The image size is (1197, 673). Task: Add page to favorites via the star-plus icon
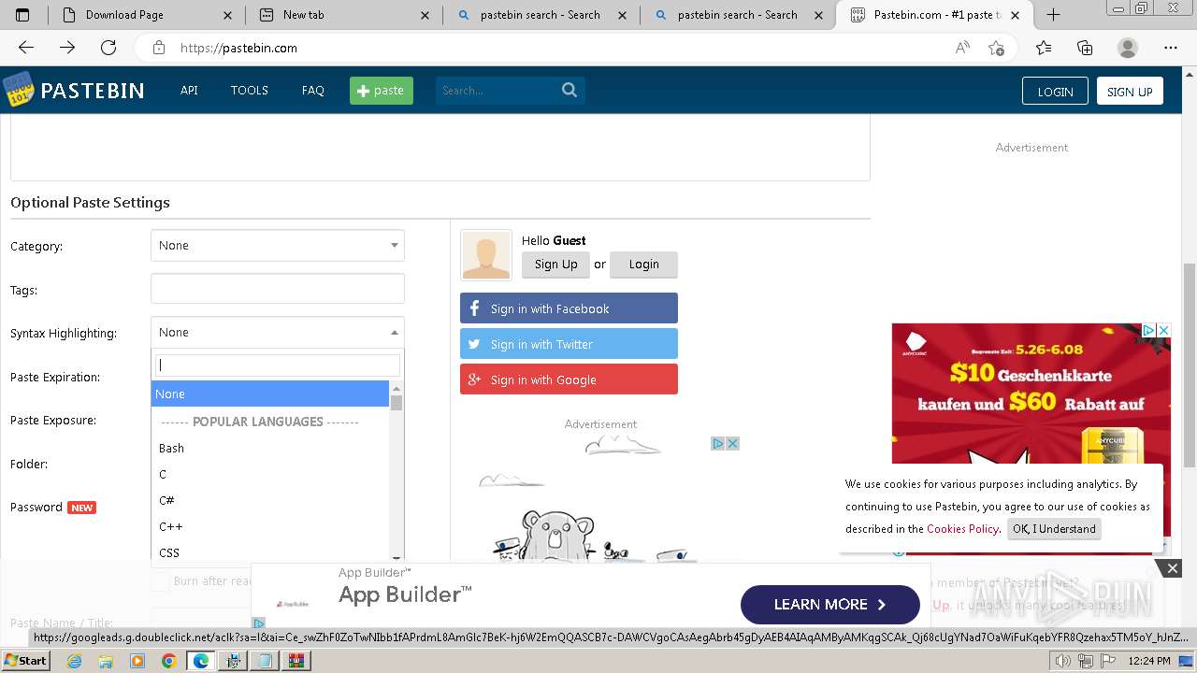pos(997,48)
